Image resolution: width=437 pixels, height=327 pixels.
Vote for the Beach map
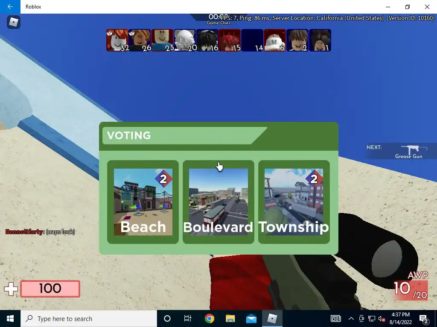[143, 202]
